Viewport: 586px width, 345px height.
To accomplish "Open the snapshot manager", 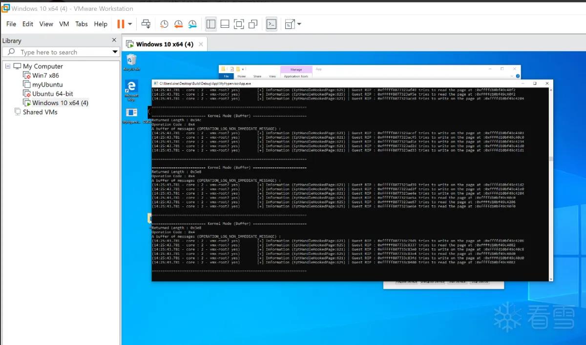I will click(192, 24).
